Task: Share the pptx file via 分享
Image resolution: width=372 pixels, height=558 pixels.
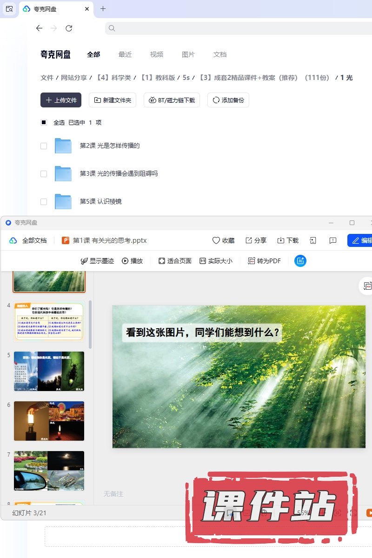Action: 256,240
